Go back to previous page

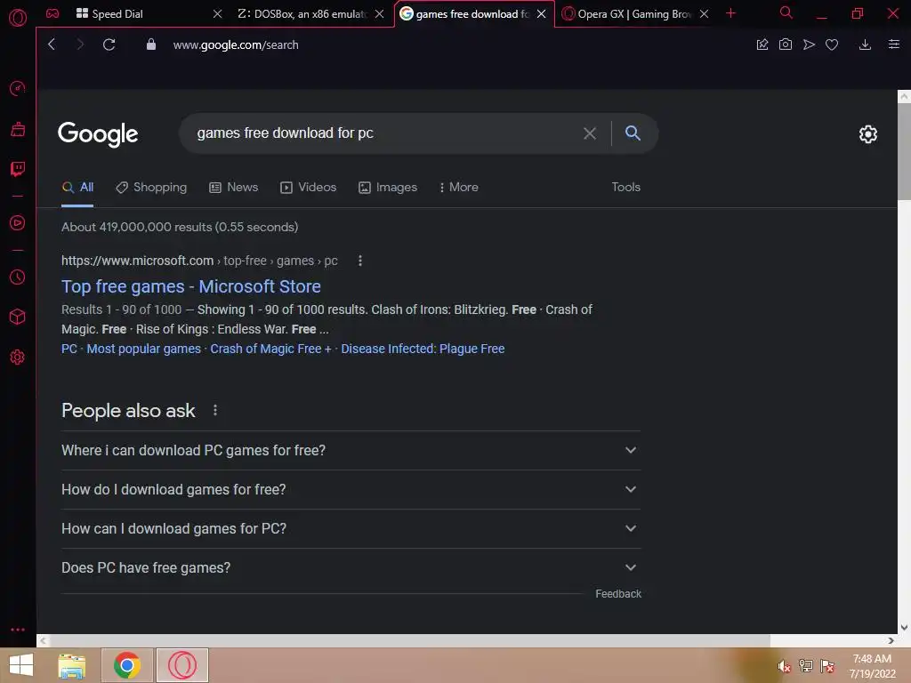[x=52, y=44]
